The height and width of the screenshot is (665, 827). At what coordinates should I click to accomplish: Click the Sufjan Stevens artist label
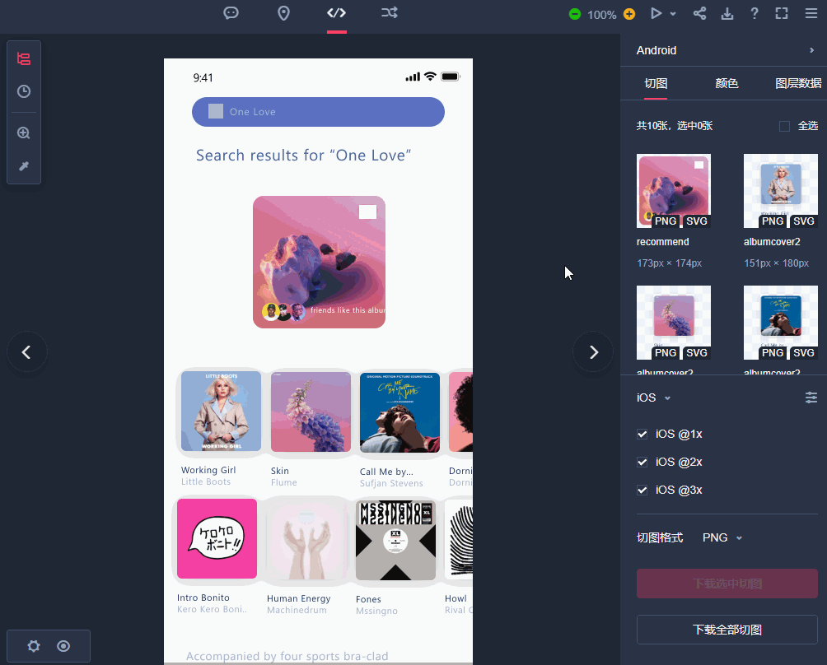[391, 483]
